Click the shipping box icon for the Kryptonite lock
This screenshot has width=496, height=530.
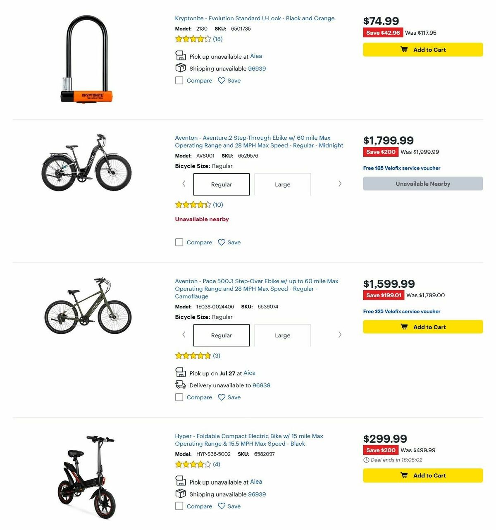coord(181,67)
